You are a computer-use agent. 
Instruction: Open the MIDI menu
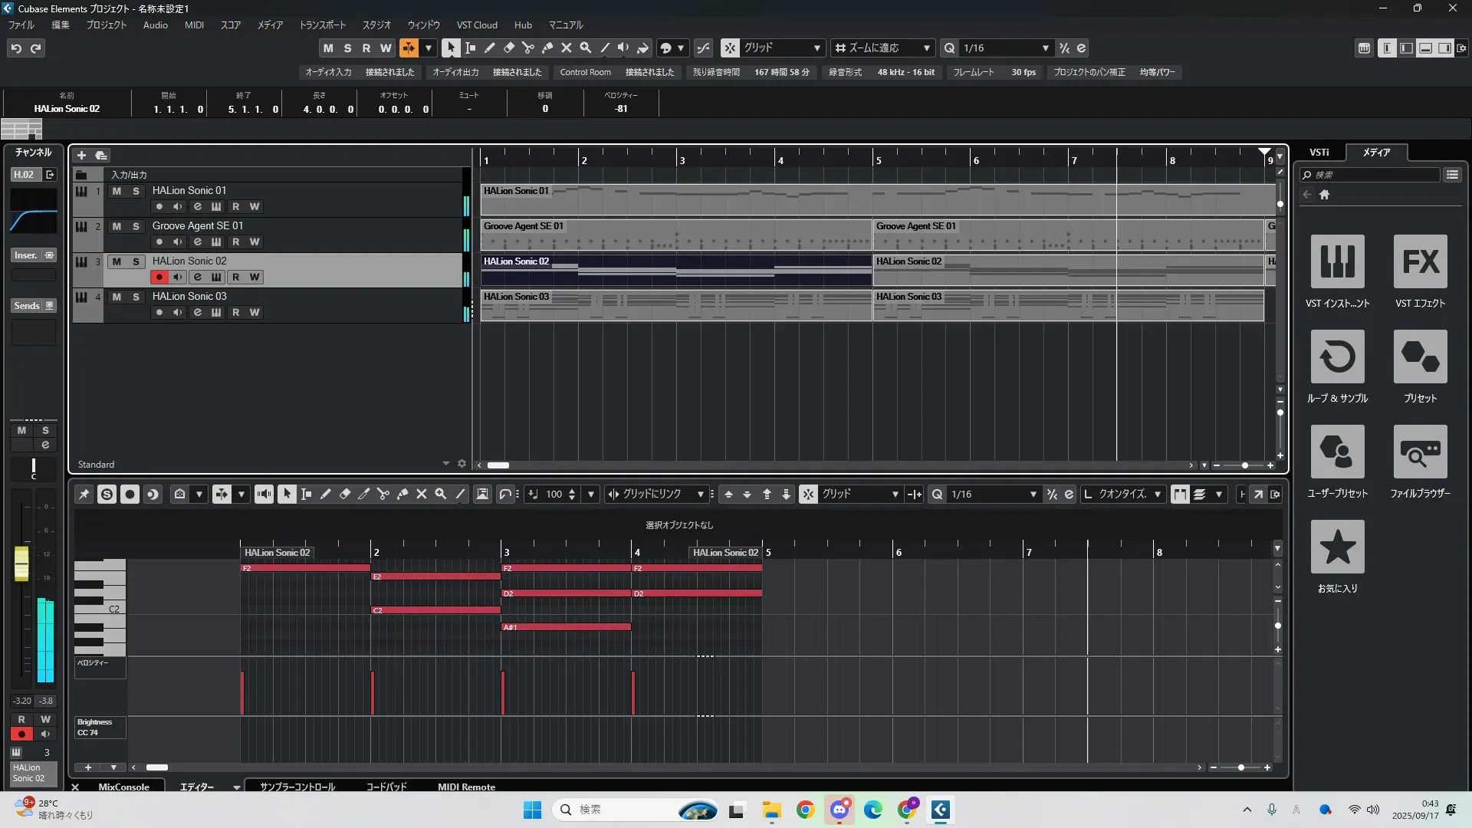pyautogui.click(x=194, y=25)
